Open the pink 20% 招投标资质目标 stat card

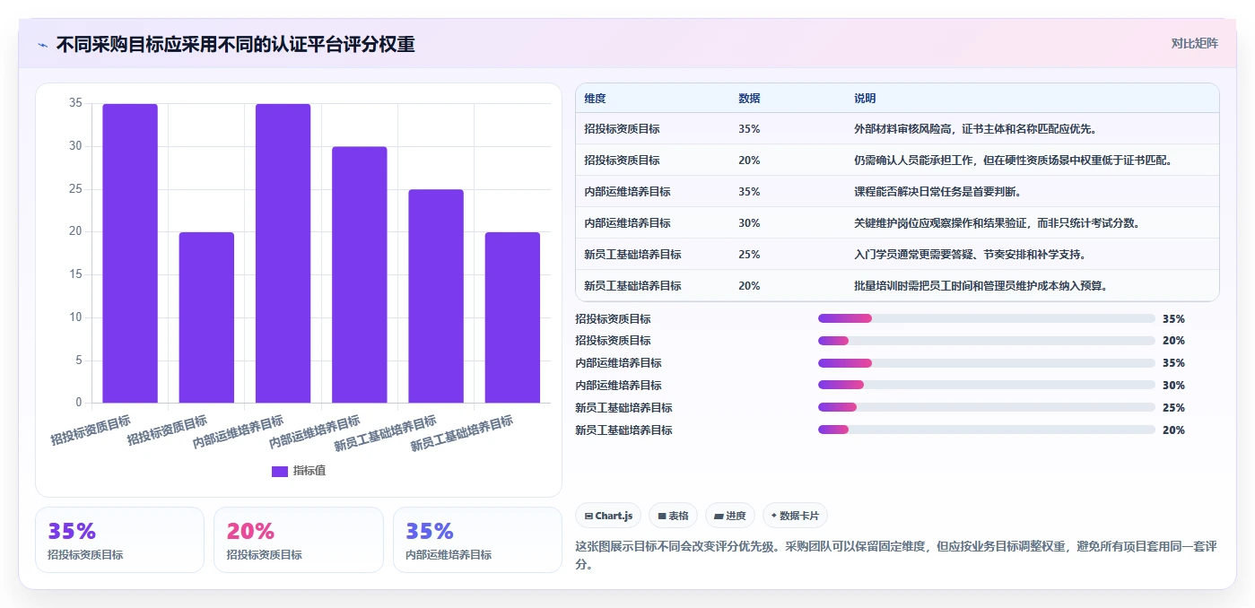point(299,540)
